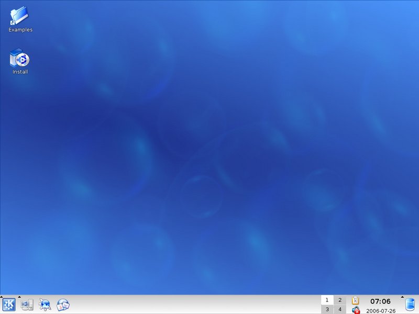This screenshot has width=419, height=314.
Task: Start the Install desktop shortcut
Action: point(20,61)
